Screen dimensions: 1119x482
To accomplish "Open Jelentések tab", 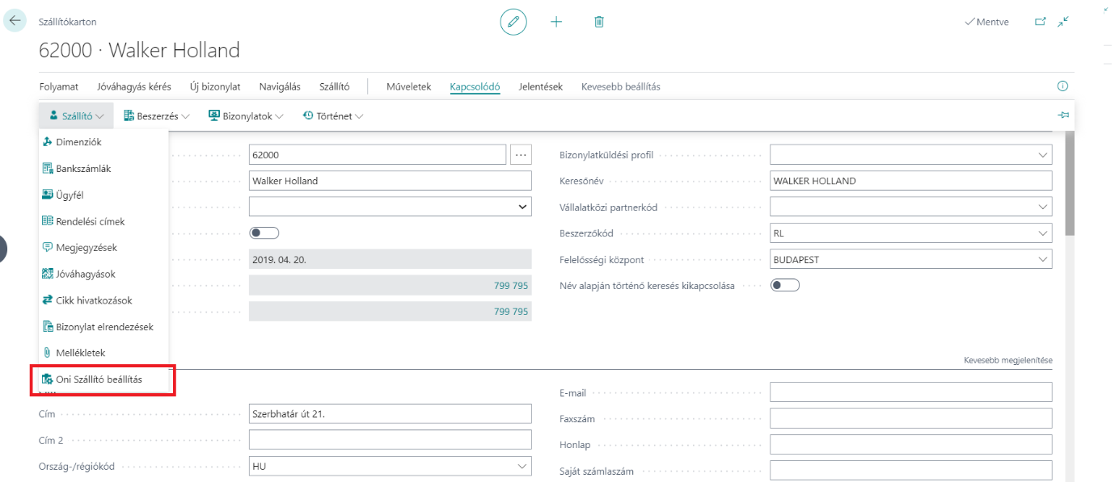I will [540, 86].
